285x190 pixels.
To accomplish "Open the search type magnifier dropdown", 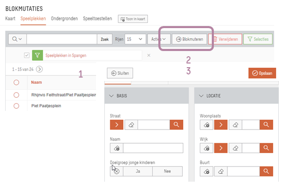I will pos(17,39).
